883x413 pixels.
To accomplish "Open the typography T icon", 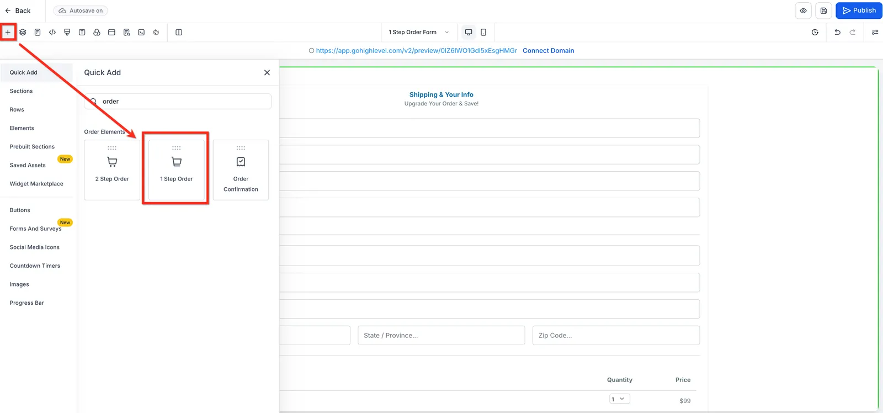I will point(82,32).
